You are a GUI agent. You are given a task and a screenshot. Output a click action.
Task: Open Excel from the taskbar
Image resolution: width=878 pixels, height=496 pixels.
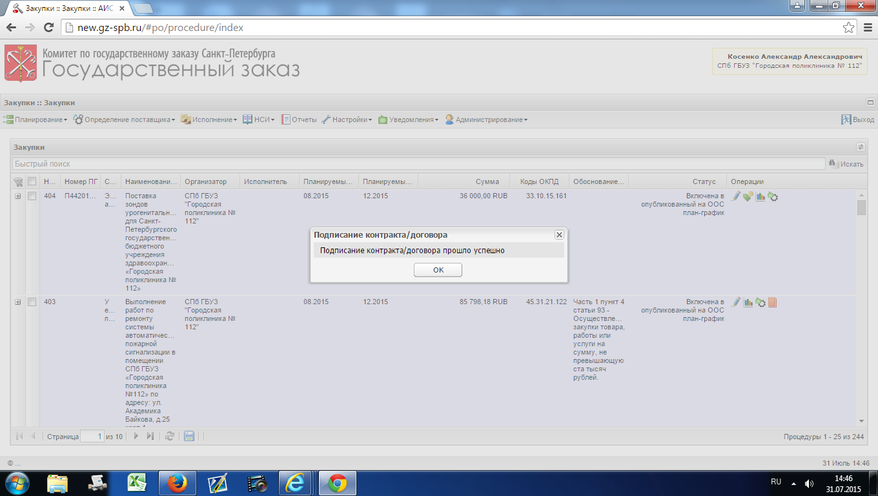(136, 483)
